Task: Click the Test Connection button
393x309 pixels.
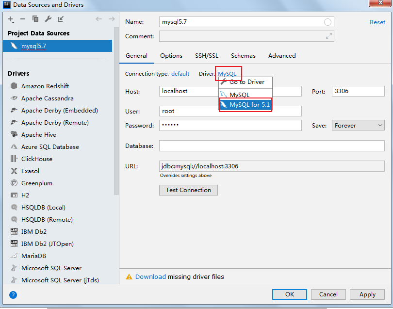Action: (x=188, y=190)
